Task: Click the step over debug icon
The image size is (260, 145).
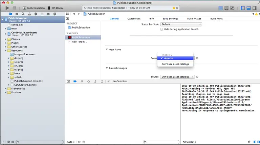Action: tap(89, 81)
